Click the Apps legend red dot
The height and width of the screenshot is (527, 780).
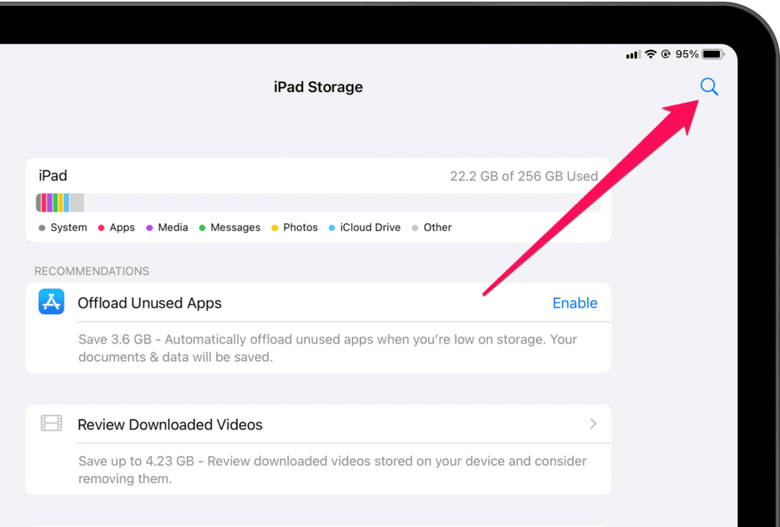(101, 228)
